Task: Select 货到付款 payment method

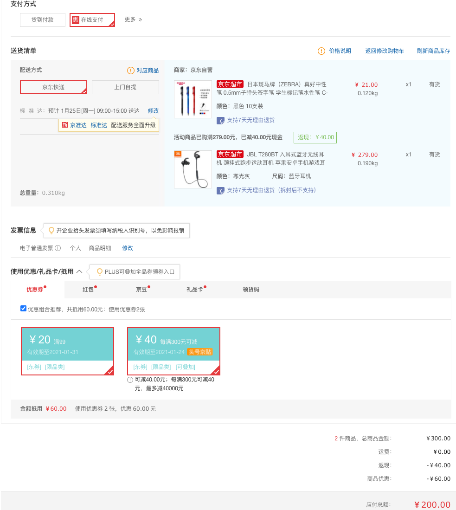Action: [43, 20]
